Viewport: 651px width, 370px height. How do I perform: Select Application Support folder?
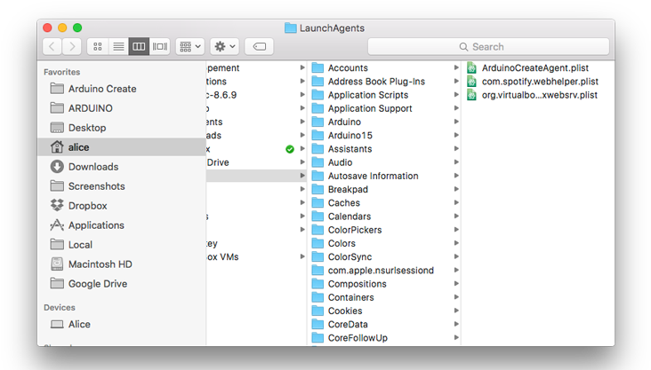point(384,108)
